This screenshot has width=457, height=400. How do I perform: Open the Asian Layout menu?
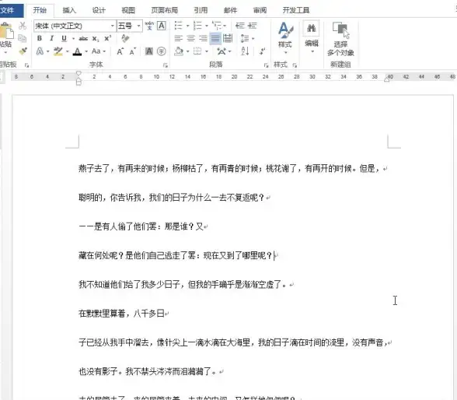222,51
